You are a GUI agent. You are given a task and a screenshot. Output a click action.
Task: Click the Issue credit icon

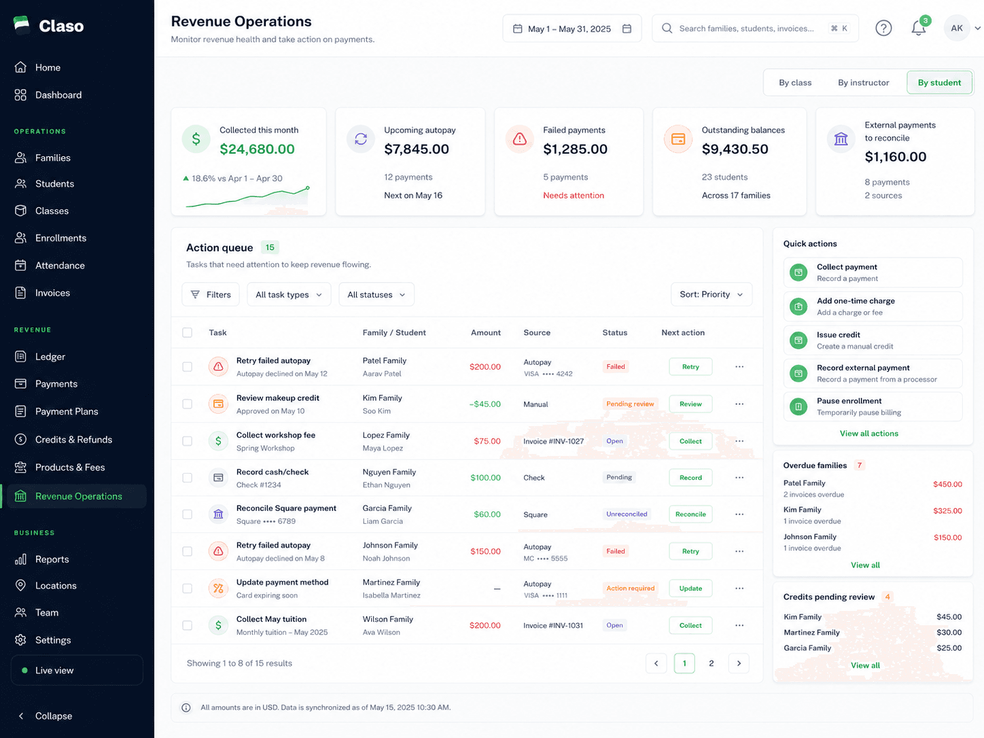click(x=798, y=340)
